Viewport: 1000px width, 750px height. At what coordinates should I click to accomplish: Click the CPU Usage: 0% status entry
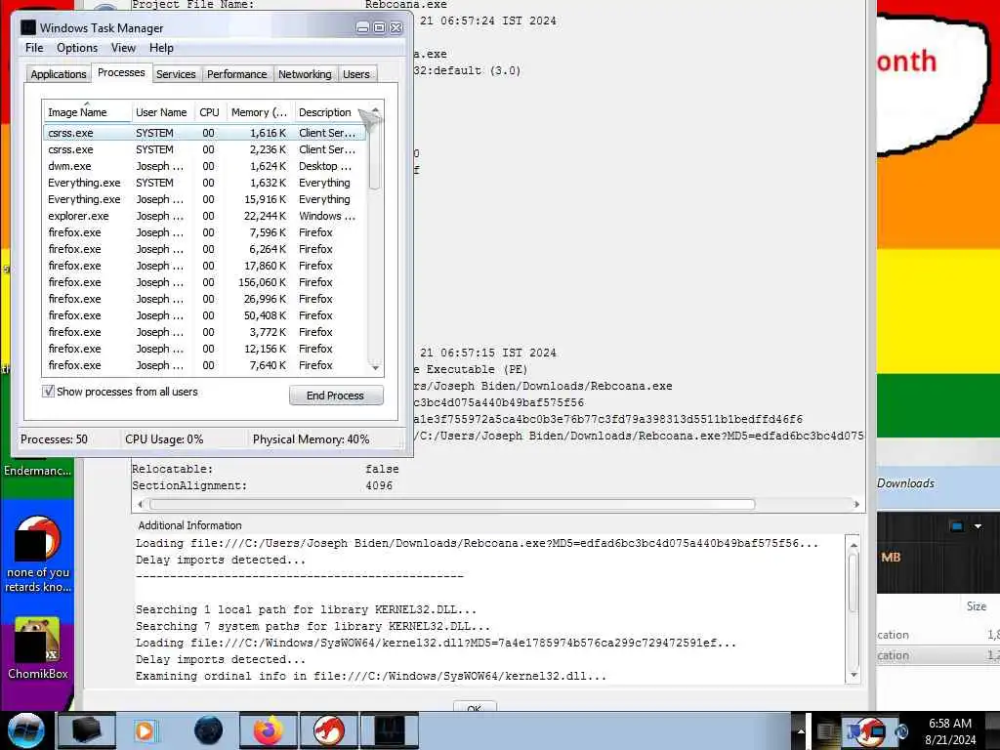pos(164,439)
